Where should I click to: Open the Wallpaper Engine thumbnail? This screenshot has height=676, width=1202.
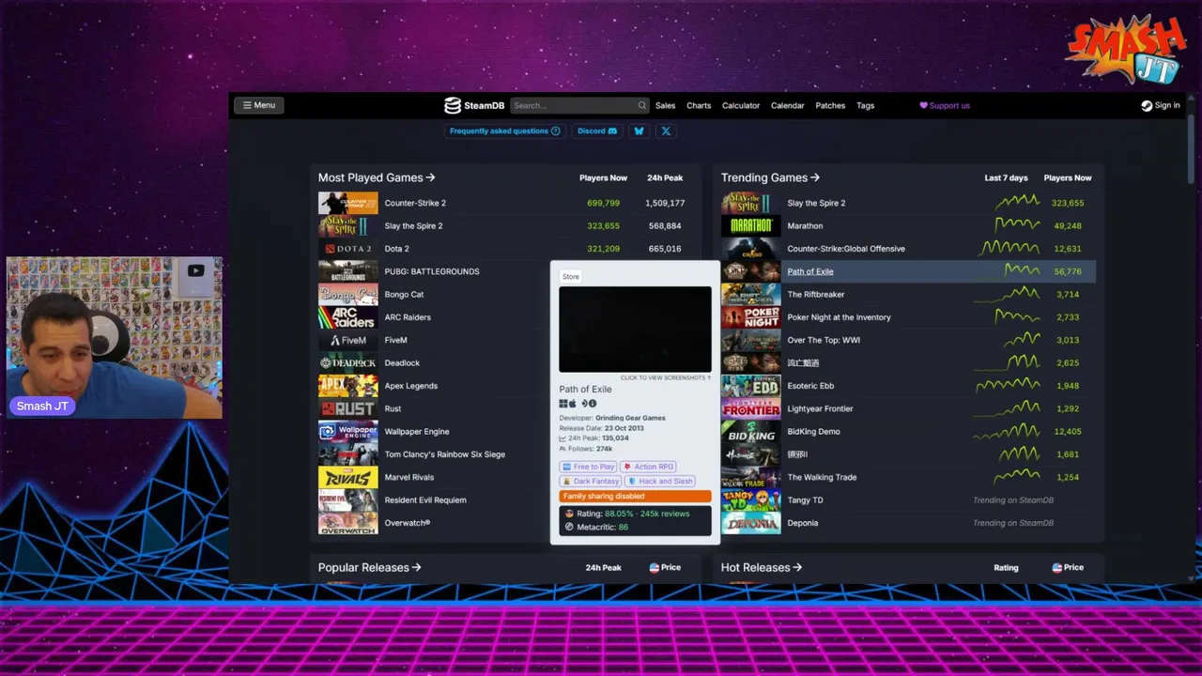(x=347, y=431)
